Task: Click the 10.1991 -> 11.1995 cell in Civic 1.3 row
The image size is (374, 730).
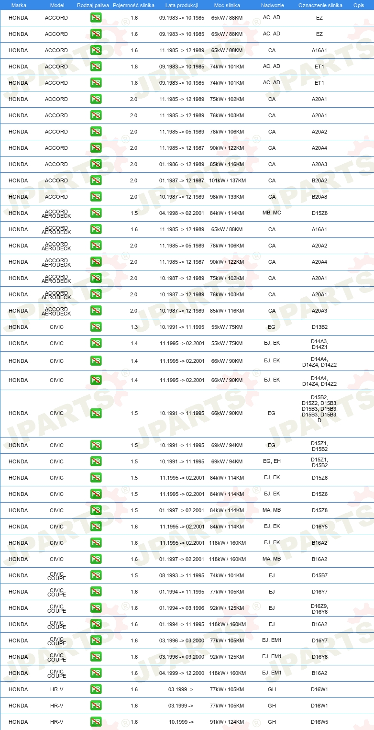Action: [182, 327]
